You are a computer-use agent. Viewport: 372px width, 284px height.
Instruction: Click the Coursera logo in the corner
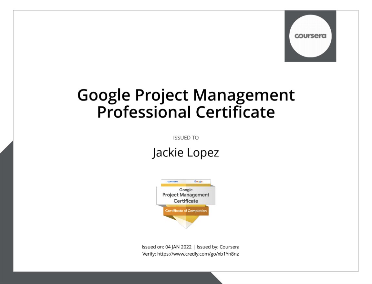(310, 36)
